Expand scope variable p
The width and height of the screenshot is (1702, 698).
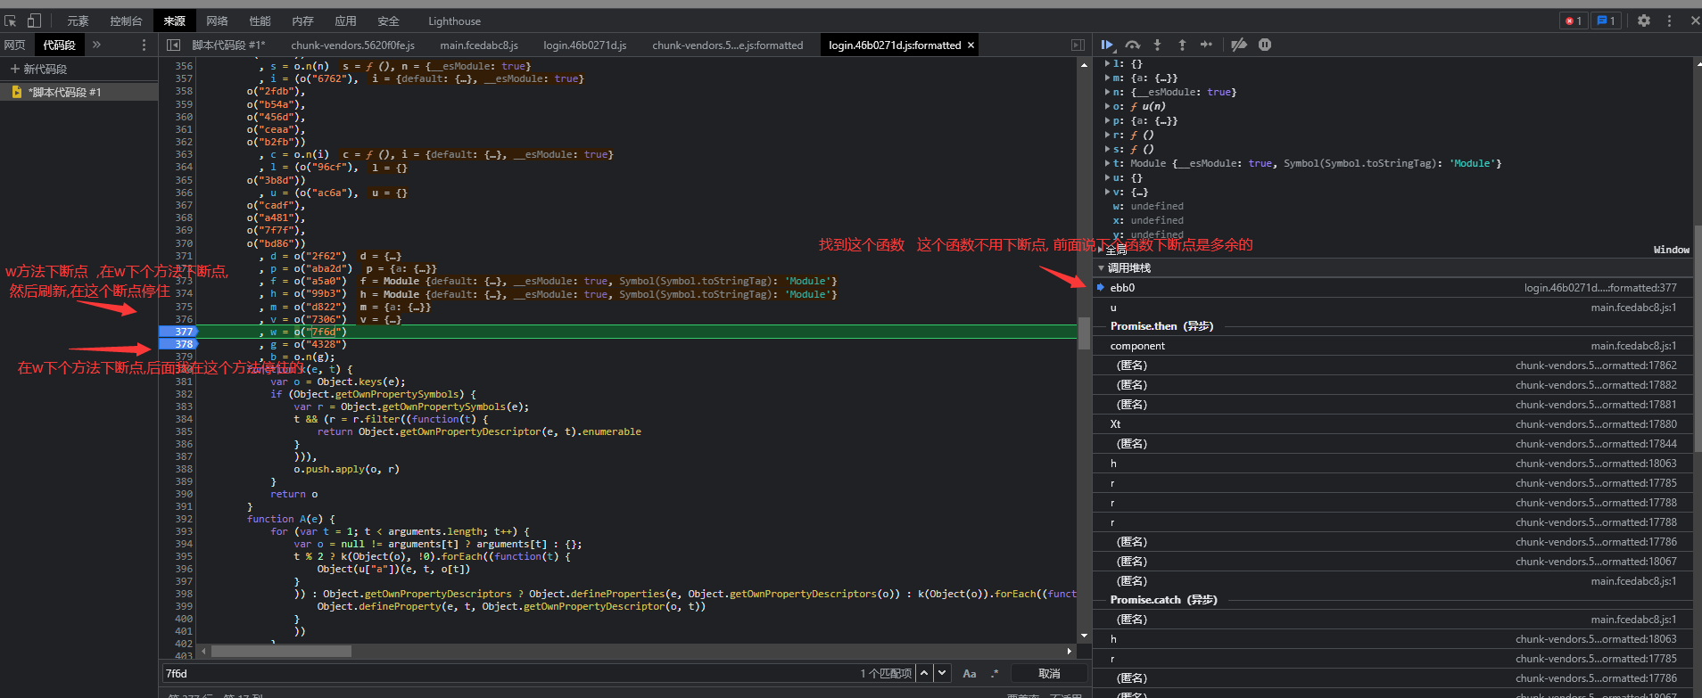pos(1108,120)
